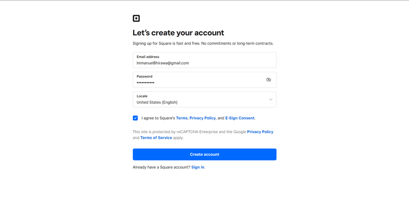This screenshot has width=409, height=197.
Task: Click the "Password" field label
Action: 144,76
